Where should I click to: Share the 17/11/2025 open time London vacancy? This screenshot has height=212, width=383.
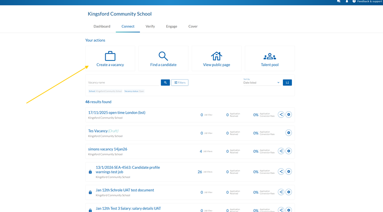pyautogui.click(x=281, y=115)
